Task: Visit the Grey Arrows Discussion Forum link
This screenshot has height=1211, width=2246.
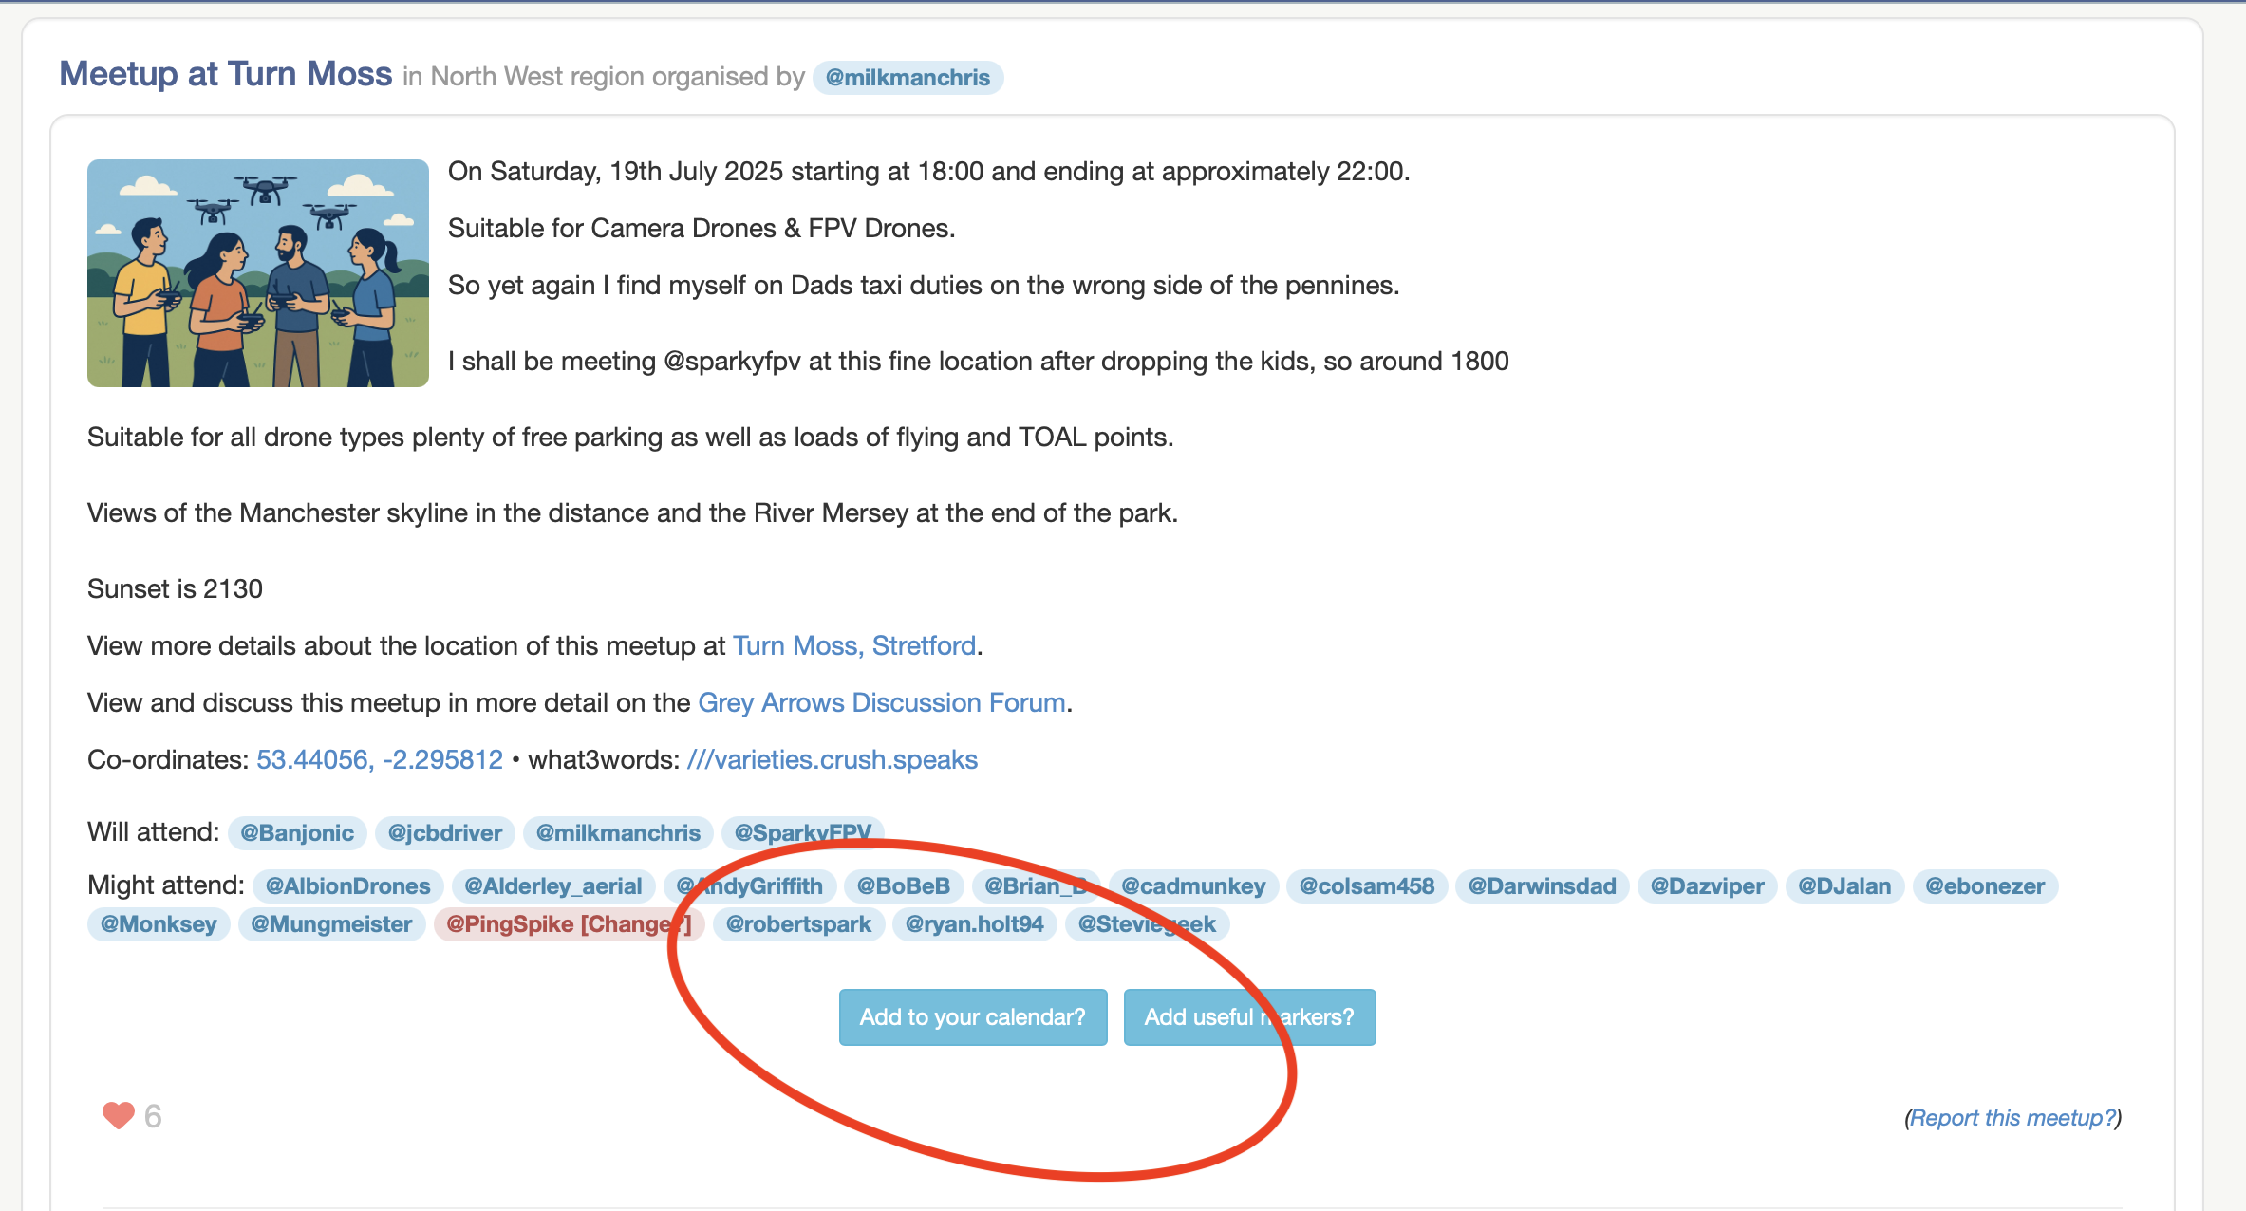Action: point(881,702)
